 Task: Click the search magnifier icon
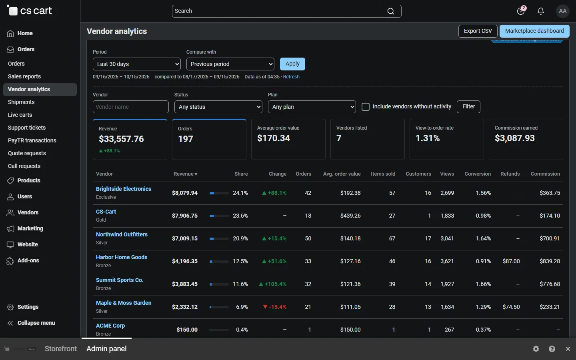391,11
